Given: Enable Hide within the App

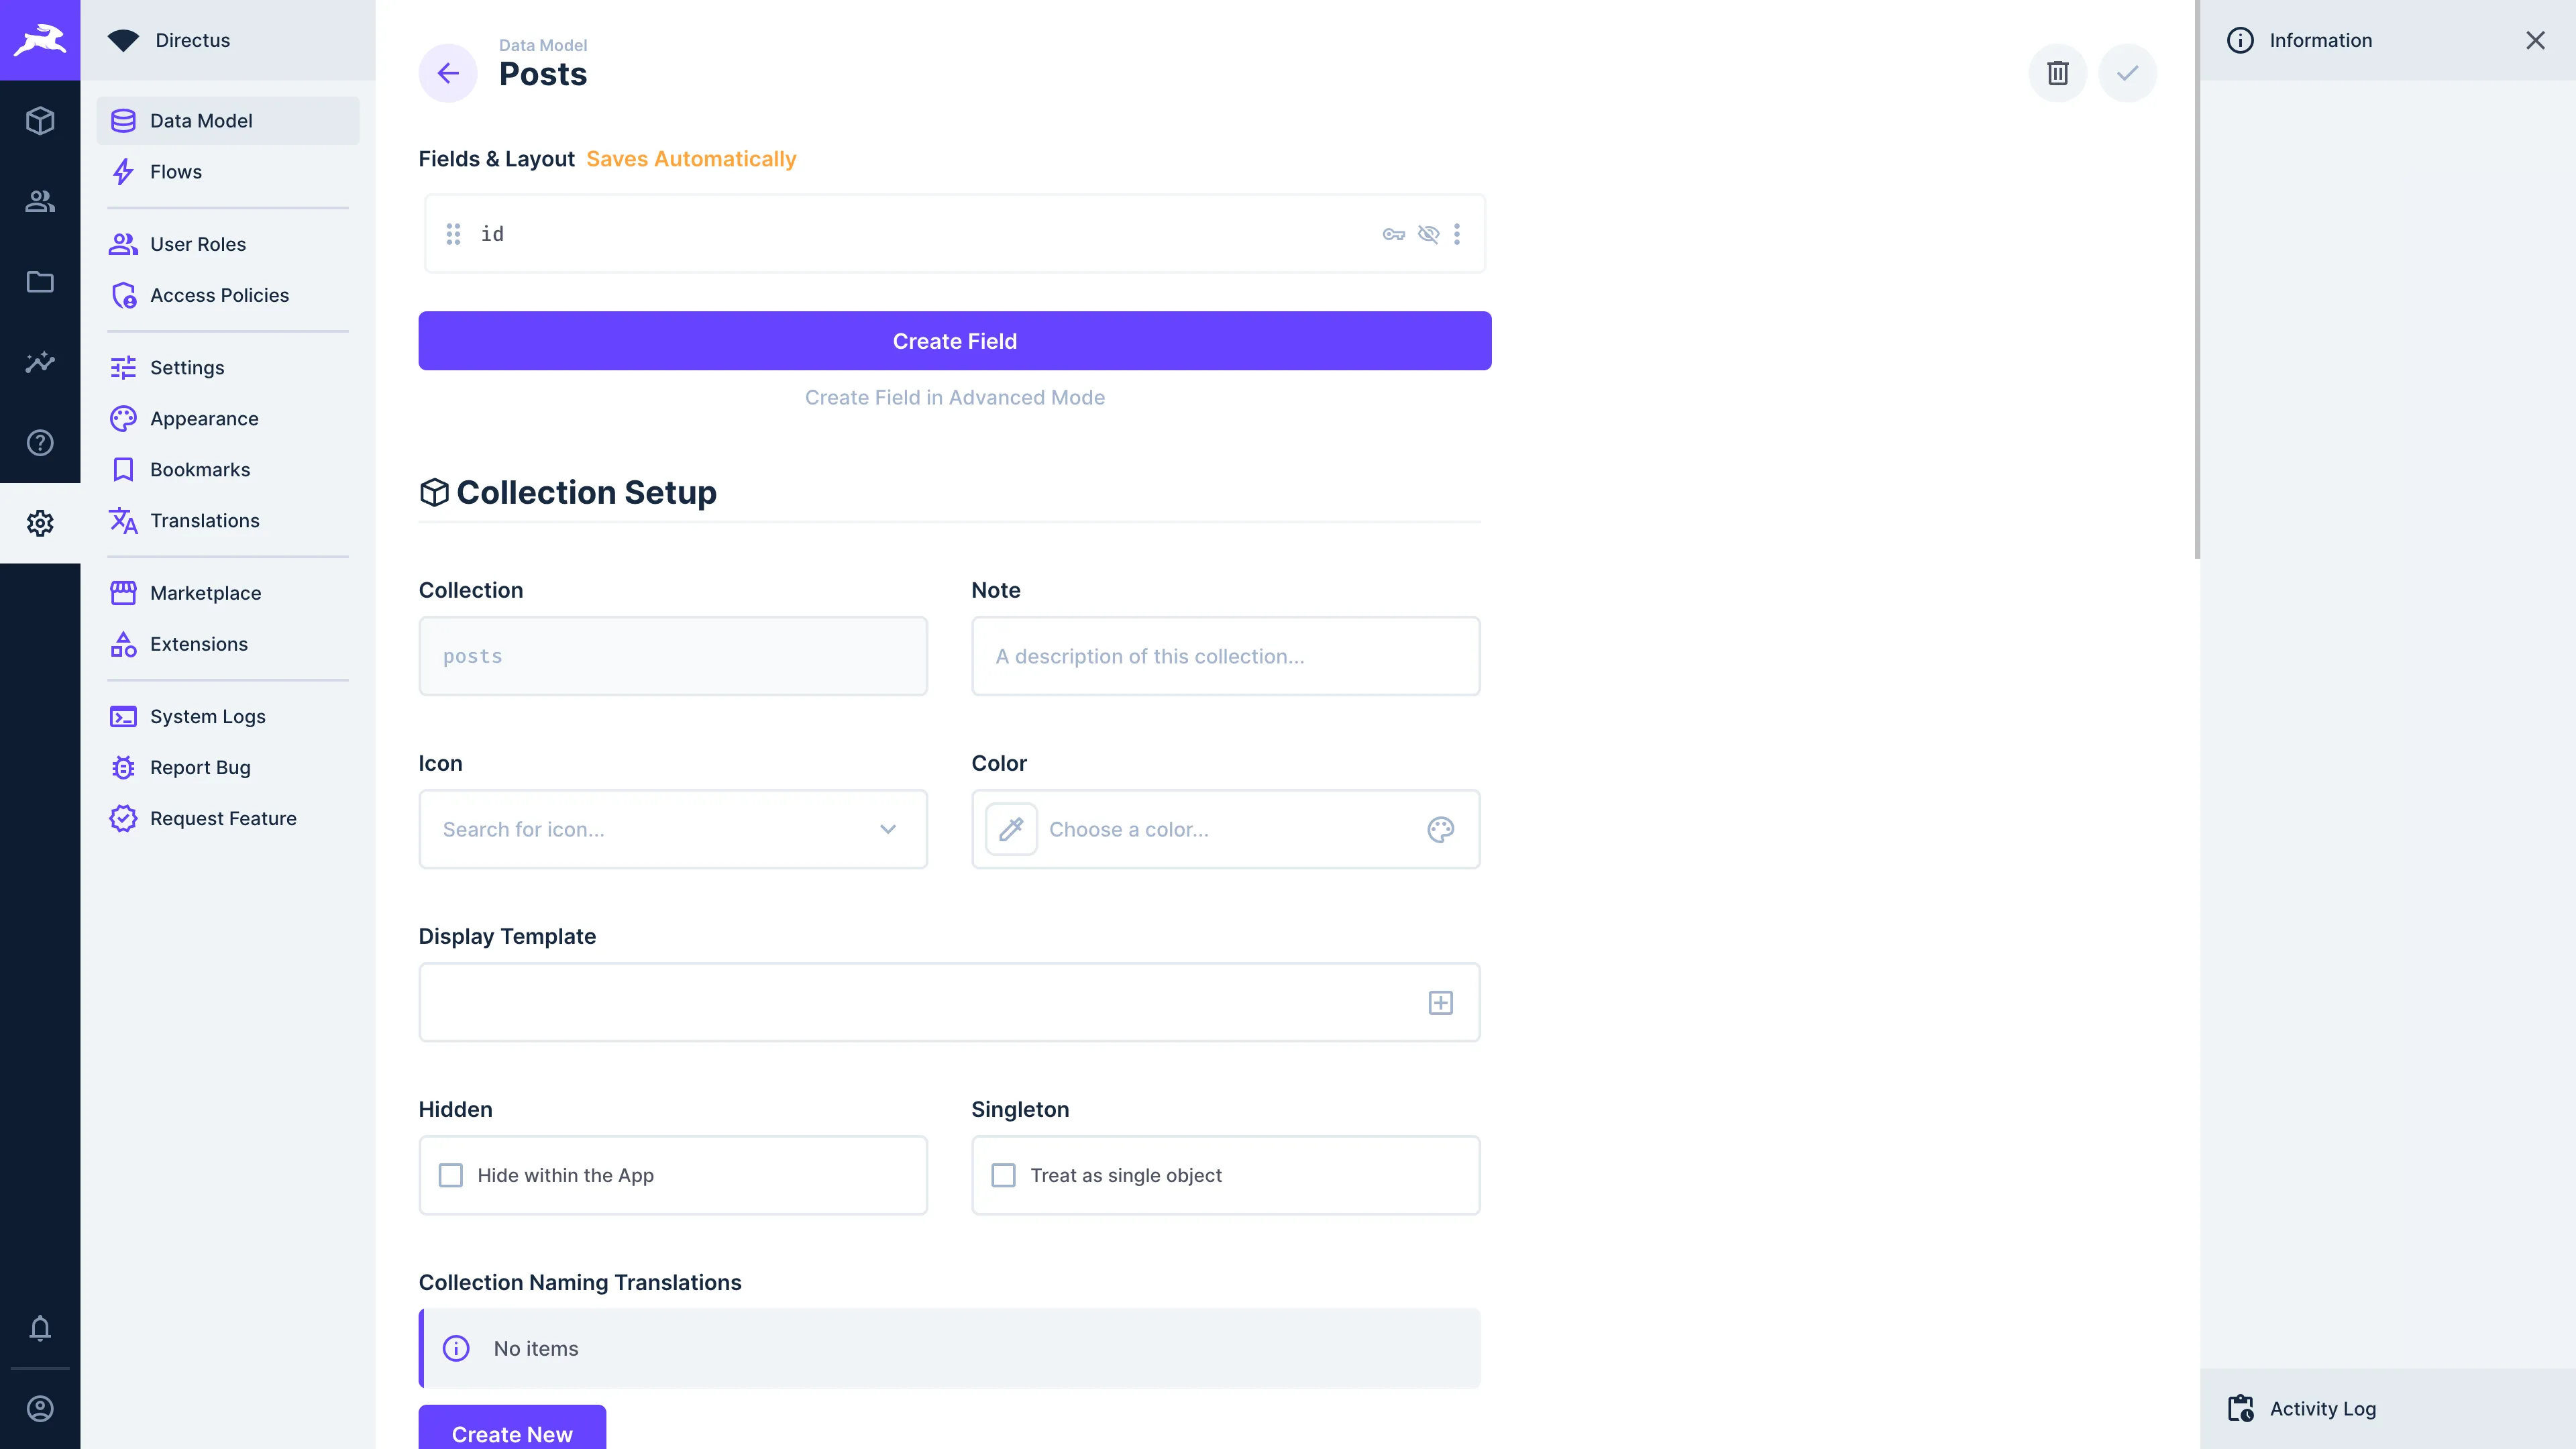Looking at the screenshot, I should [452, 1175].
